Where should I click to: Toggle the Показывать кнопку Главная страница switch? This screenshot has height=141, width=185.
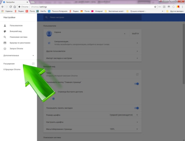137,84
